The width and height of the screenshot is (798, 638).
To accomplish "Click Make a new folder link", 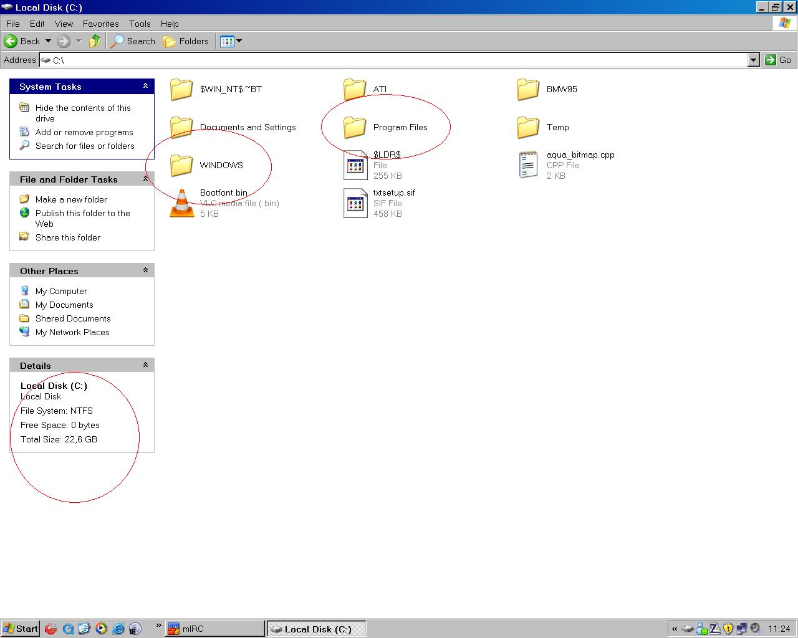I will point(71,199).
